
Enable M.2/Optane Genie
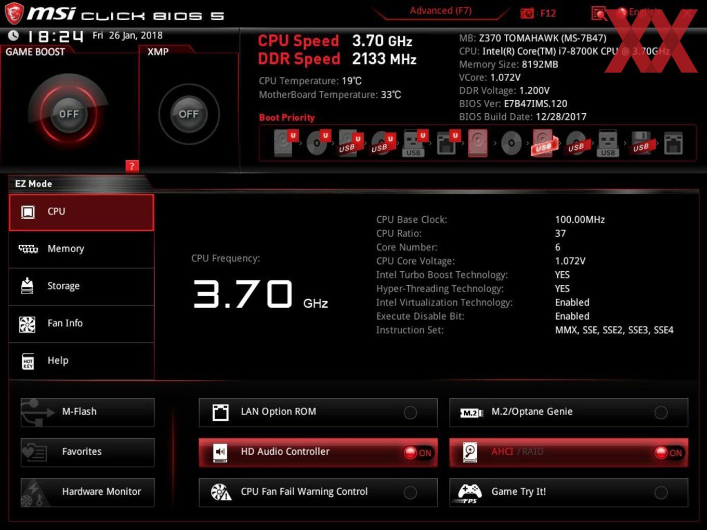coord(569,413)
